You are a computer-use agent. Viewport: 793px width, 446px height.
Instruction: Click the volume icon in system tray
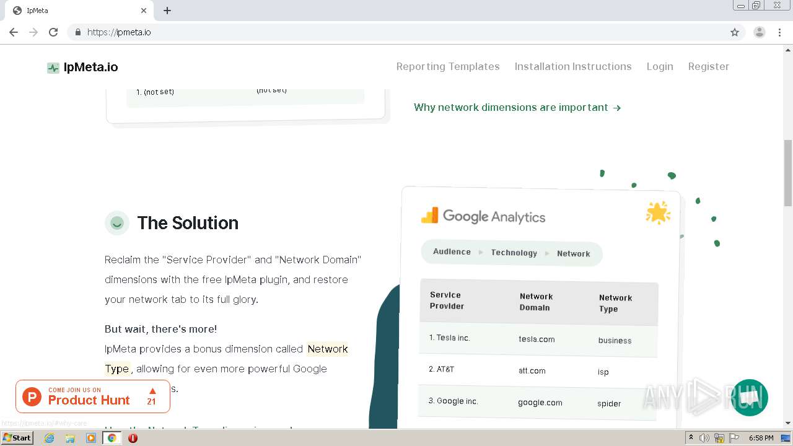(x=704, y=438)
